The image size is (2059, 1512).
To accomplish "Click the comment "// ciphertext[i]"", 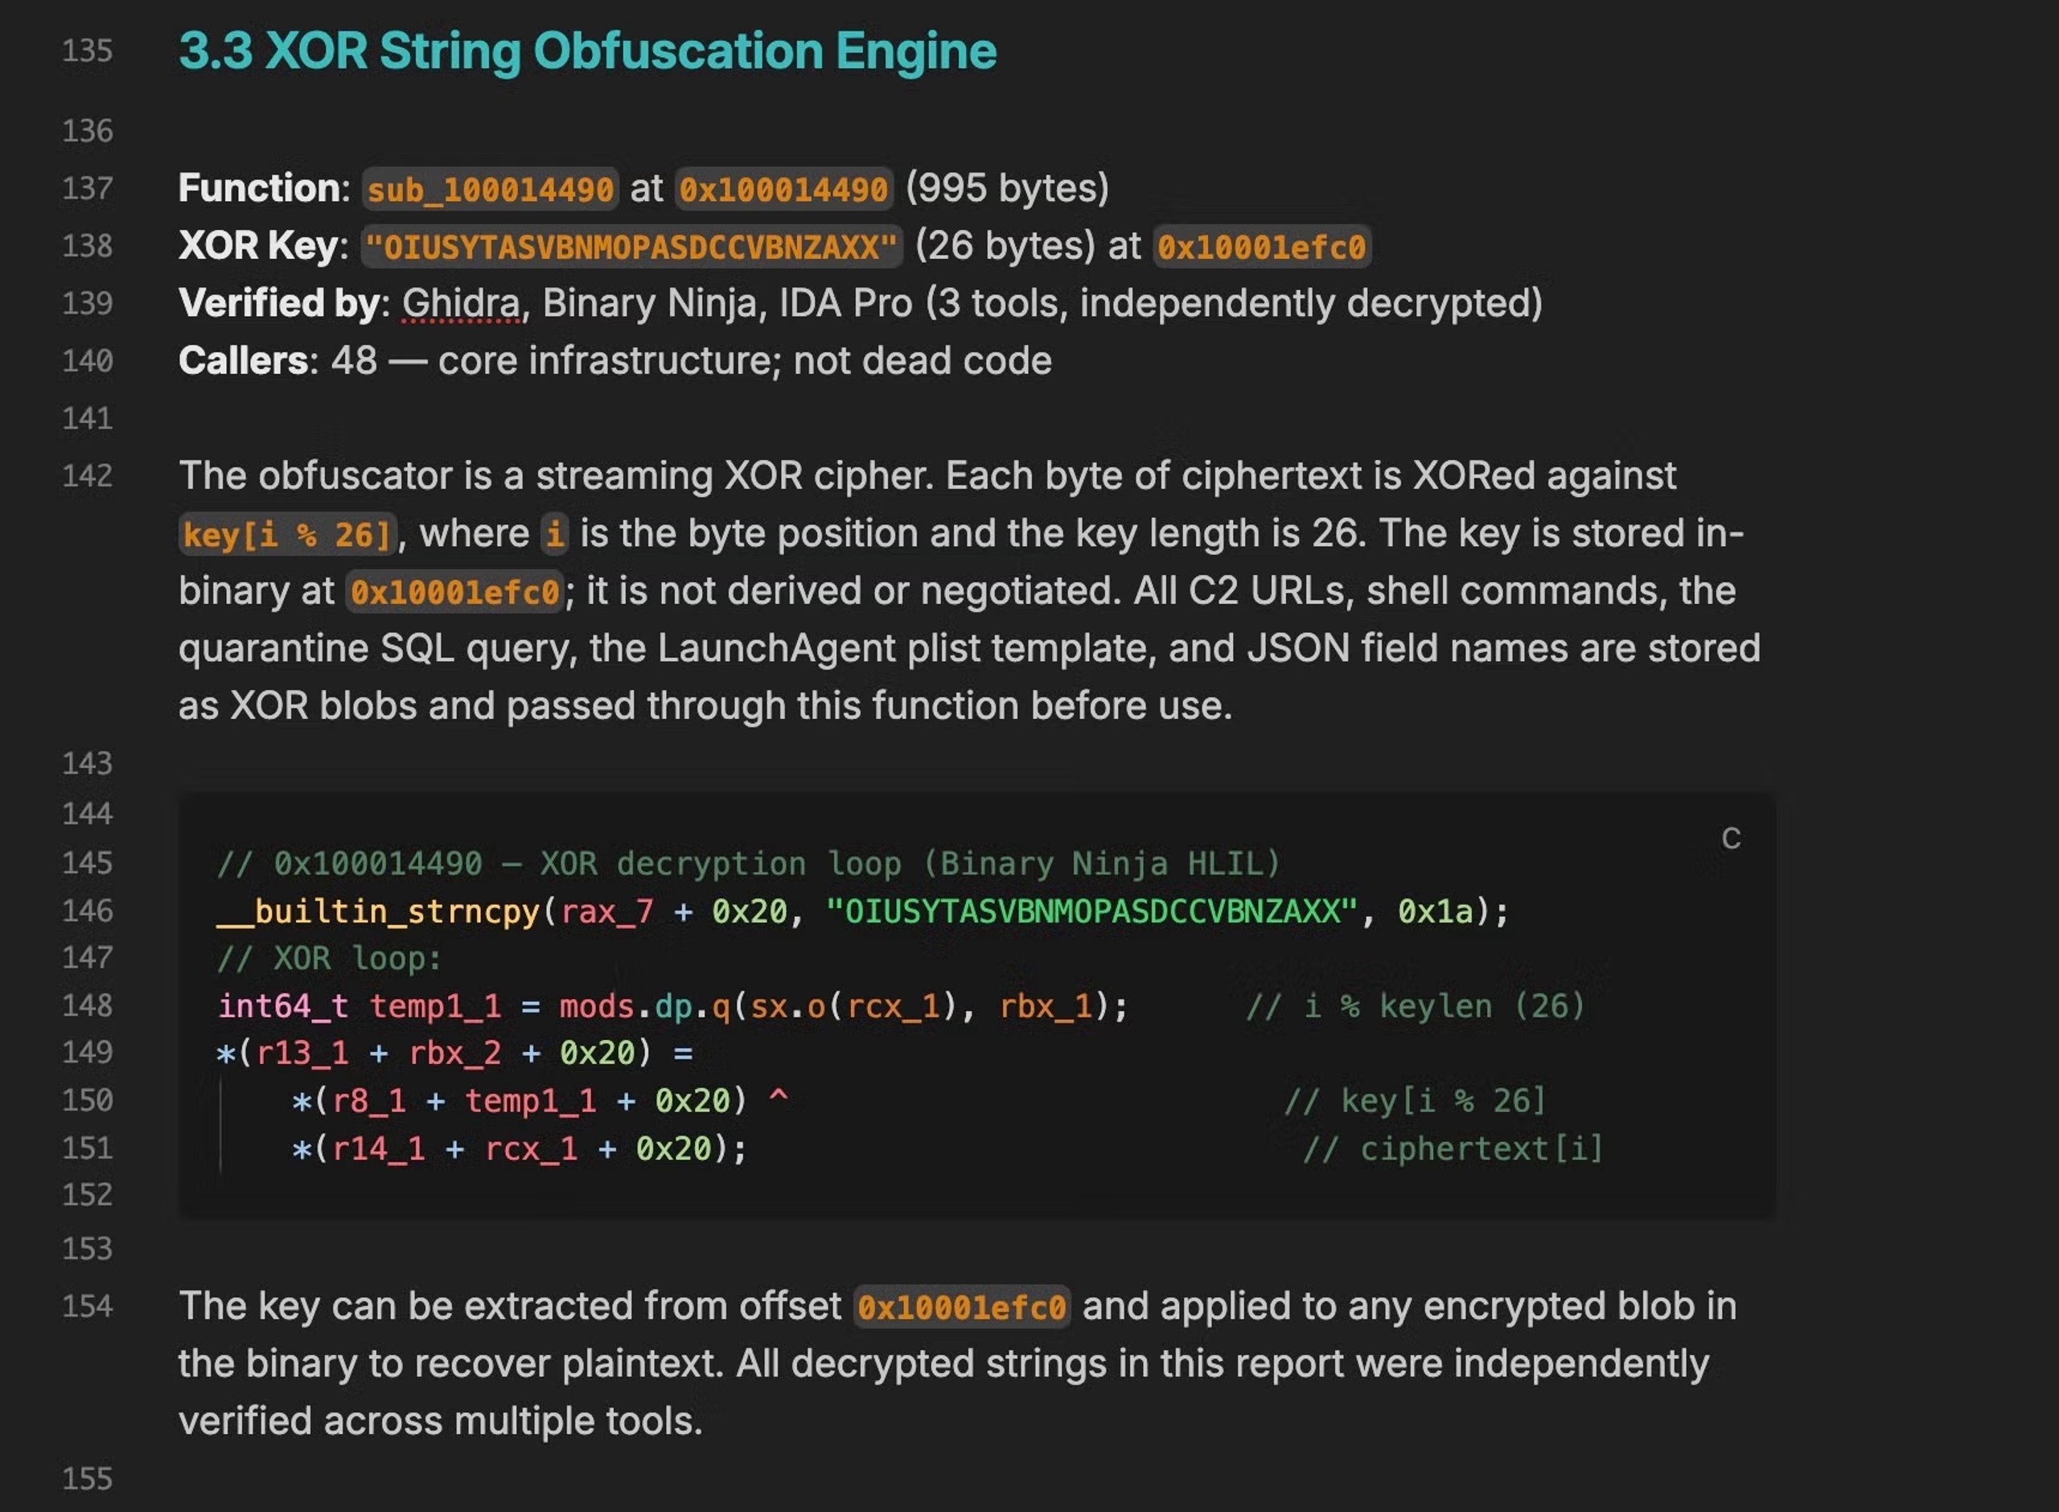I will (1453, 1148).
